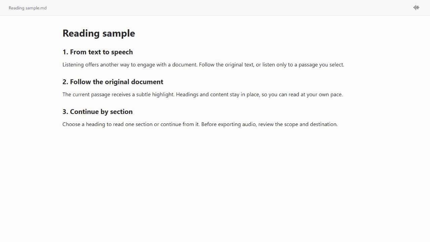Click paragraph starting 'Choose a heading to read'

200,124
